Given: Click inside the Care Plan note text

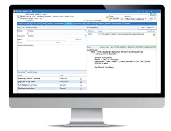Looking at the screenshot, I should [x=122, y=71].
